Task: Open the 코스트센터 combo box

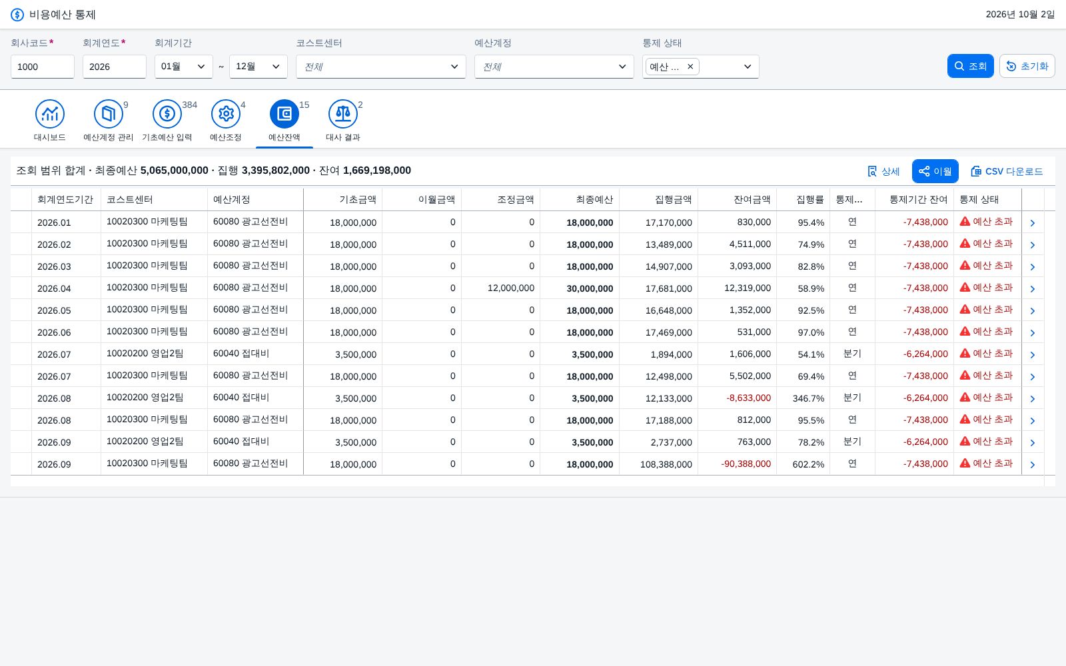Action: pos(381,67)
